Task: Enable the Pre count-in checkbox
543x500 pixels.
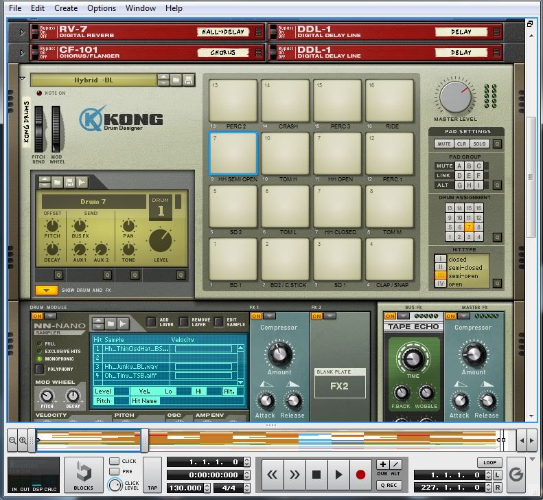Action: point(114,472)
